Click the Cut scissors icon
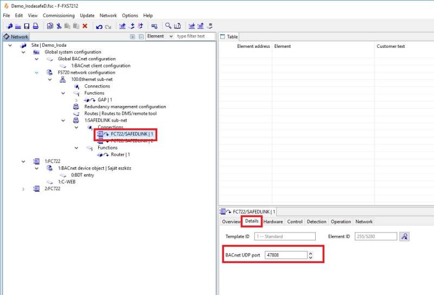This screenshot has width=434, height=295. coord(59,26)
